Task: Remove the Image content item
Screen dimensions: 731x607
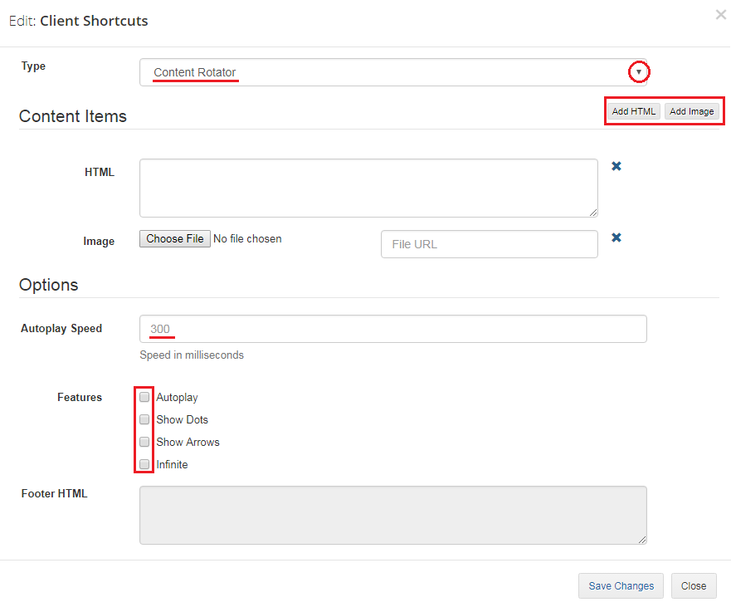Action: pyautogui.click(x=616, y=237)
